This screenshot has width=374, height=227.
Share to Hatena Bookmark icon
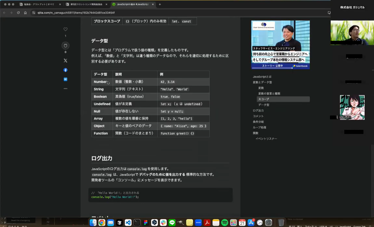click(65, 79)
